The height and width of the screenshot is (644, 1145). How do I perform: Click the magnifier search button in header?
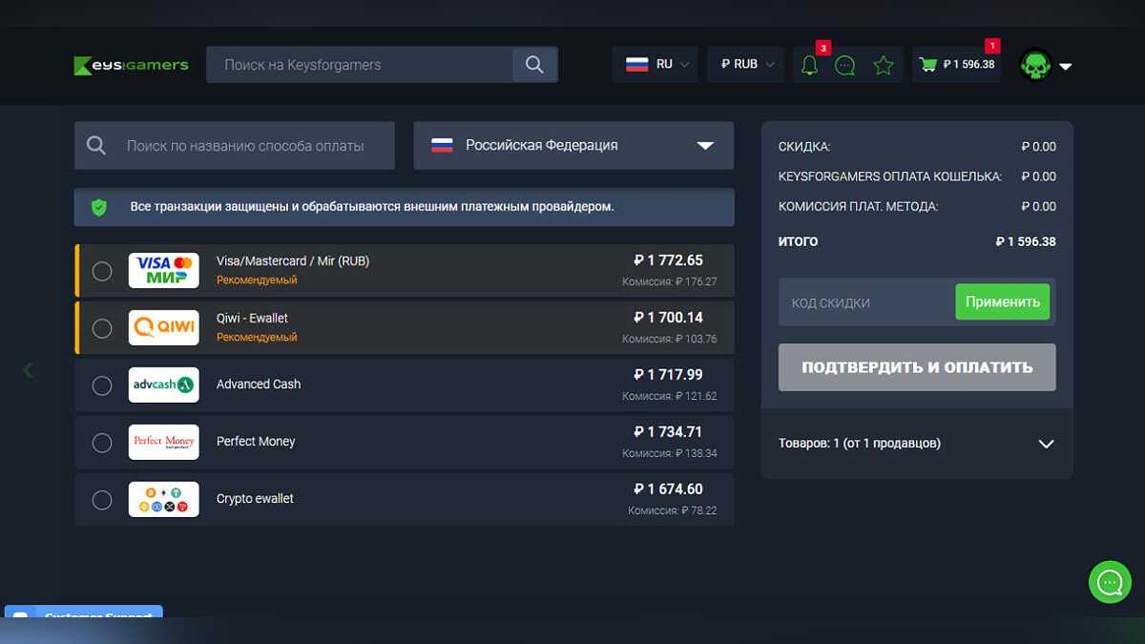(534, 65)
